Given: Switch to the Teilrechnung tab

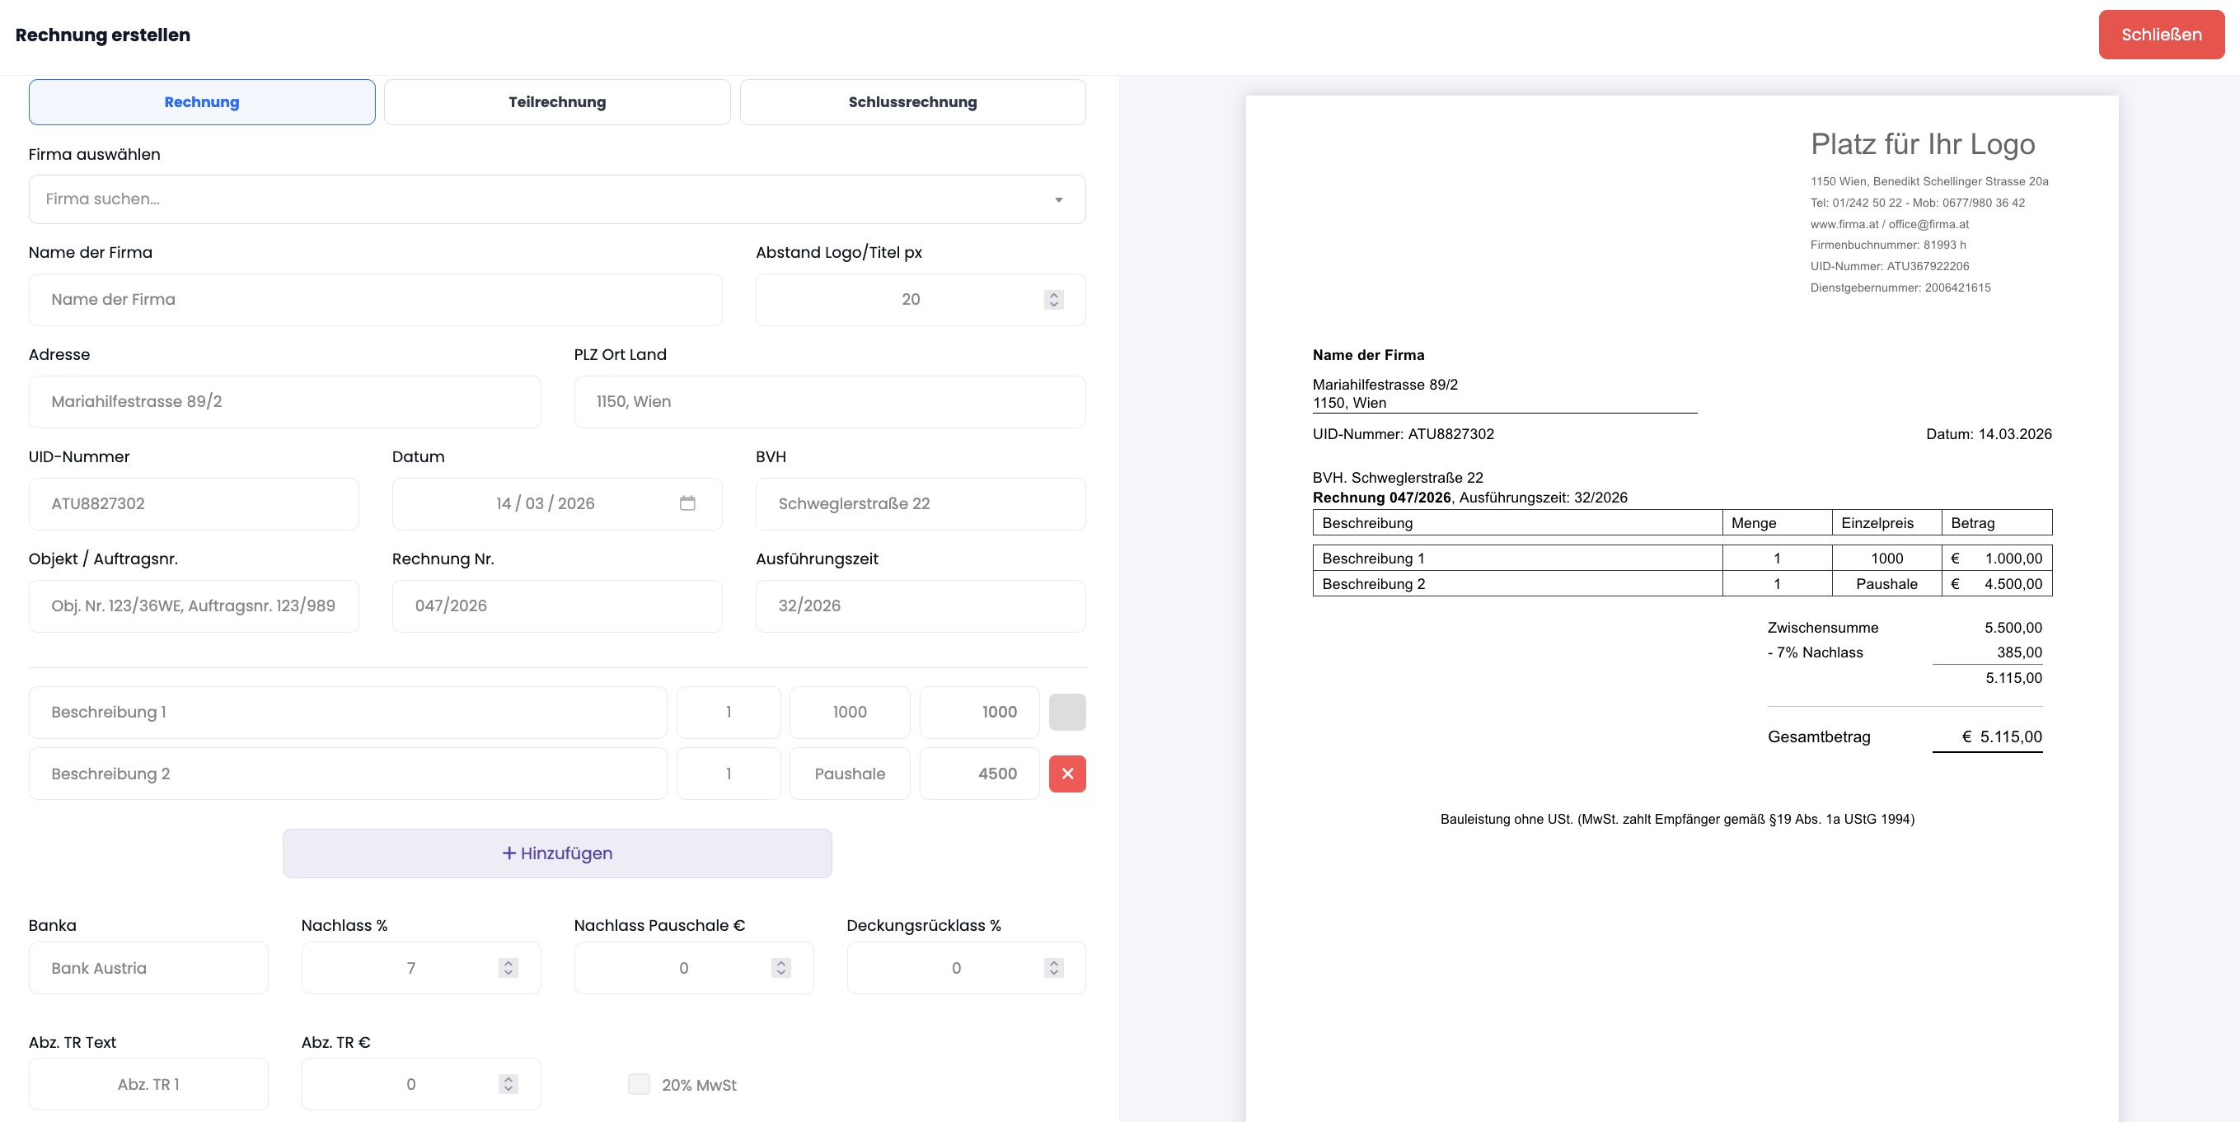Looking at the screenshot, I should pos(556,102).
